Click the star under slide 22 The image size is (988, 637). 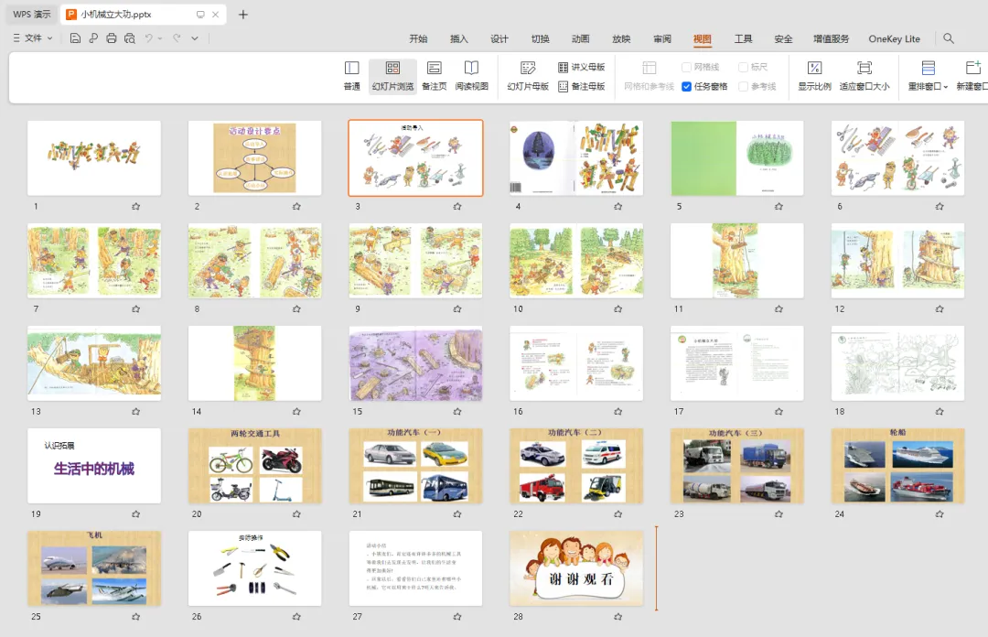click(618, 514)
